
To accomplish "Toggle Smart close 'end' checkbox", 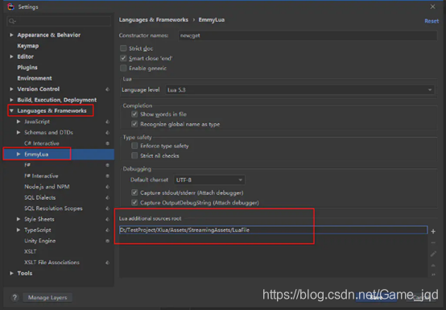I will (123, 58).
